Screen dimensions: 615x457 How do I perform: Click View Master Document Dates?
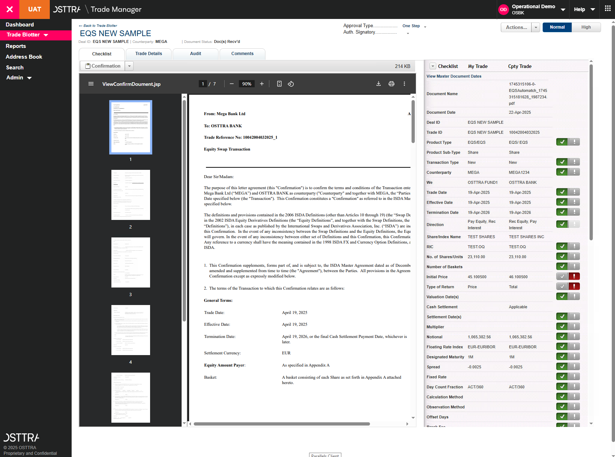[x=454, y=76]
